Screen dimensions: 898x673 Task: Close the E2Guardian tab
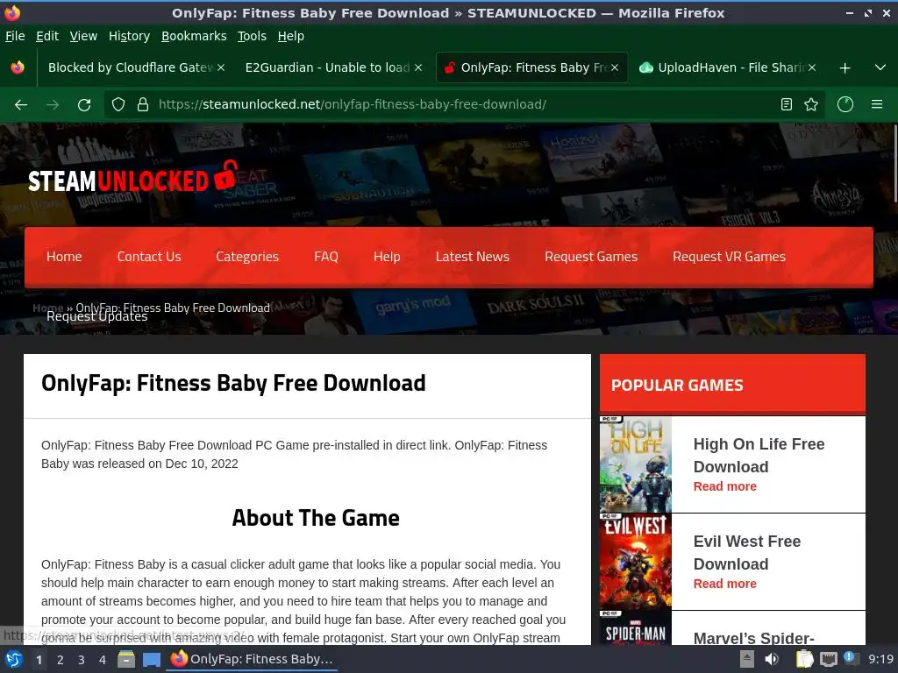point(418,67)
